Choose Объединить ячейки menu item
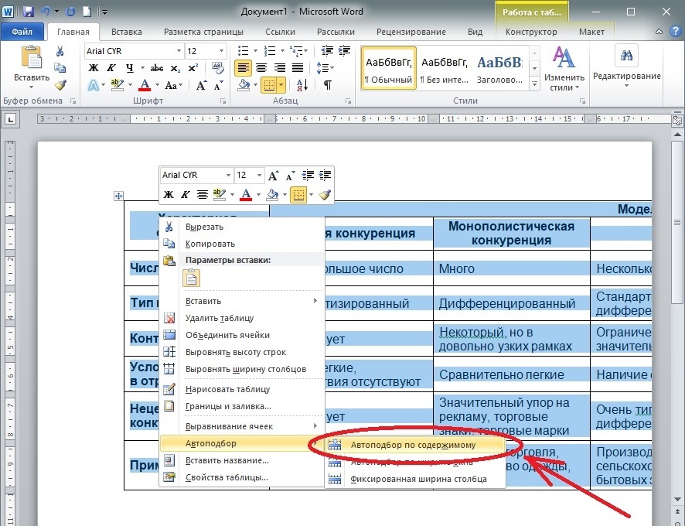The height and width of the screenshot is (526, 685). tap(243, 335)
